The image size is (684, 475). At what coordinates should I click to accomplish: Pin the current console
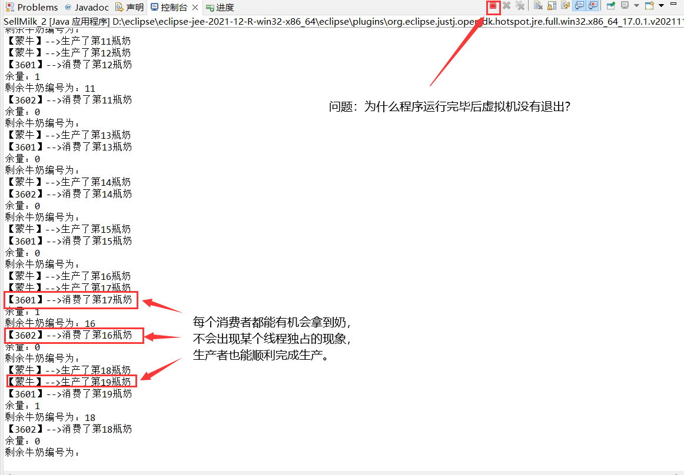coord(611,6)
